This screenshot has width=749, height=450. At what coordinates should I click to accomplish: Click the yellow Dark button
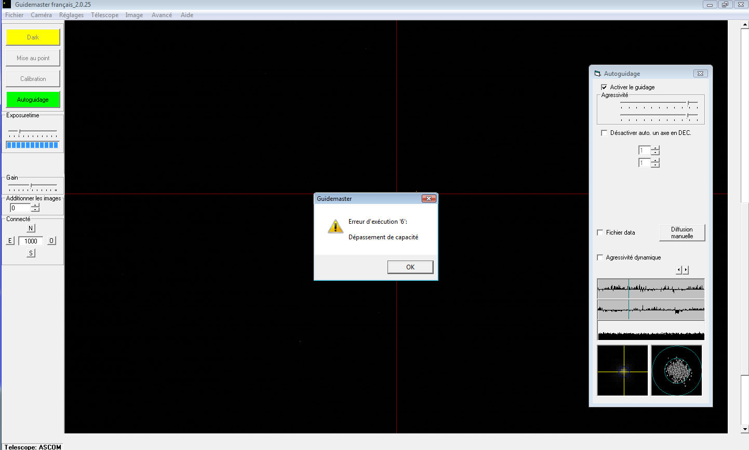tap(33, 37)
